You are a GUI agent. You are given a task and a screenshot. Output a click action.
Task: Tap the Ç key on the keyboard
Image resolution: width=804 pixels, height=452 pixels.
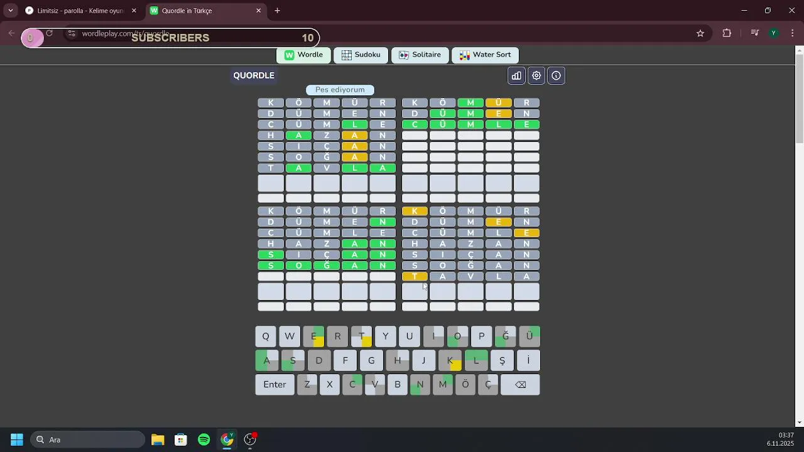coord(488,384)
